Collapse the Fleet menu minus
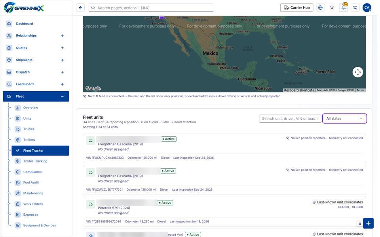This screenshot has width=380, height=237. pyautogui.click(x=62, y=96)
